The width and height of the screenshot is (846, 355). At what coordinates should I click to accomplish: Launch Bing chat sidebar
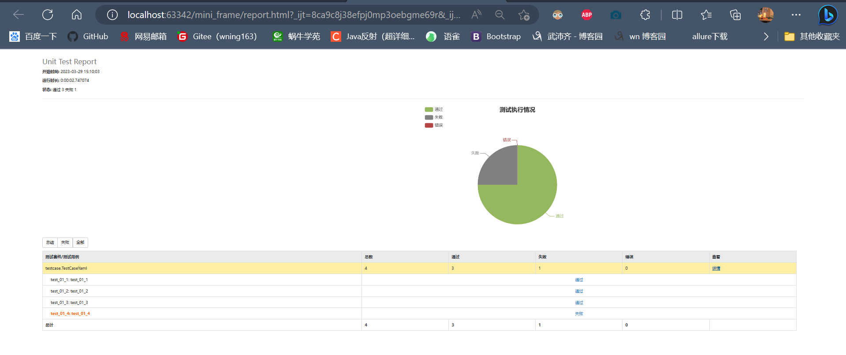pyautogui.click(x=828, y=15)
